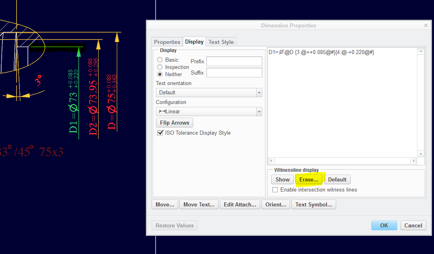Click into the Suffix input field
The width and height of the screenshot is (434, 254).
(234, 73)
